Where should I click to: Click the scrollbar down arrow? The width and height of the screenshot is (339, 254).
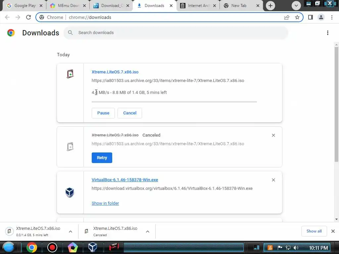pos(336,219)
